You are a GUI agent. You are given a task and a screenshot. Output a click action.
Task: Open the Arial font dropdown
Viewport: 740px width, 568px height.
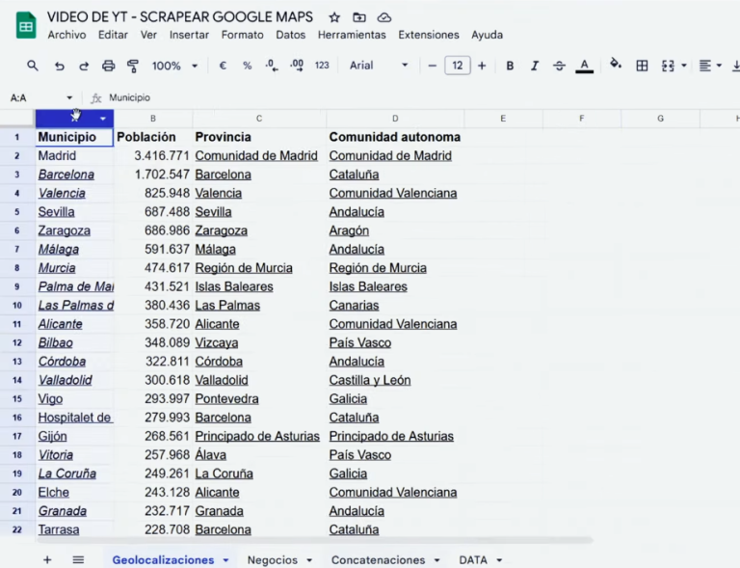(x=379, y=66)
